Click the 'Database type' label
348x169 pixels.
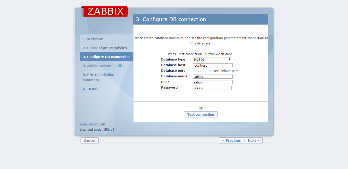173,59
